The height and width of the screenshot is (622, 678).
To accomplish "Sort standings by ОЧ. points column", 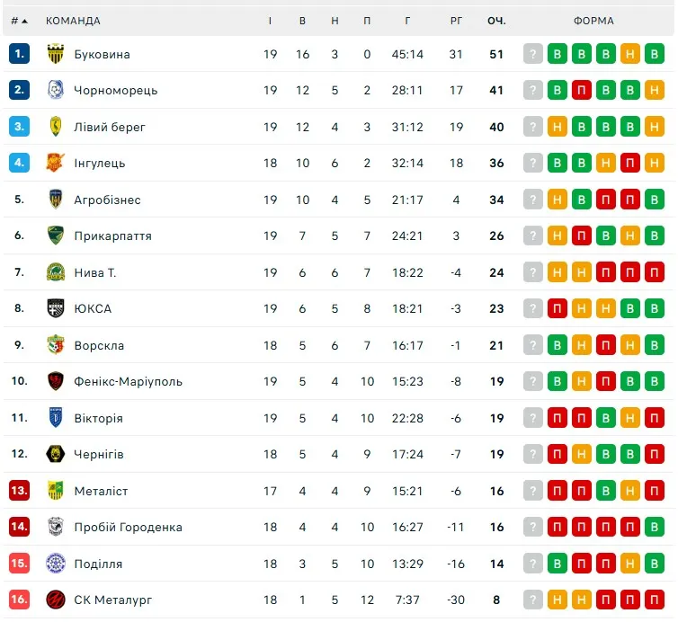I will [x=496, y=21].
